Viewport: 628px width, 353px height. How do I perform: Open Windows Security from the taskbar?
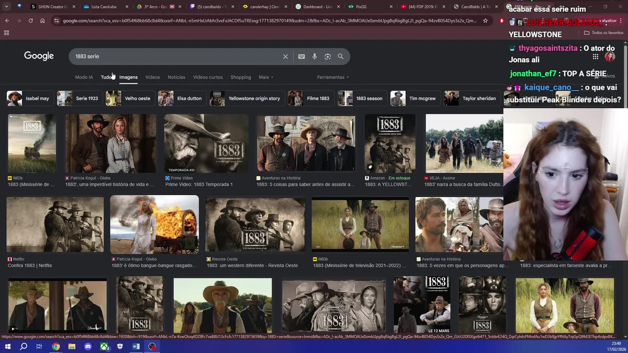click(120, 347)
